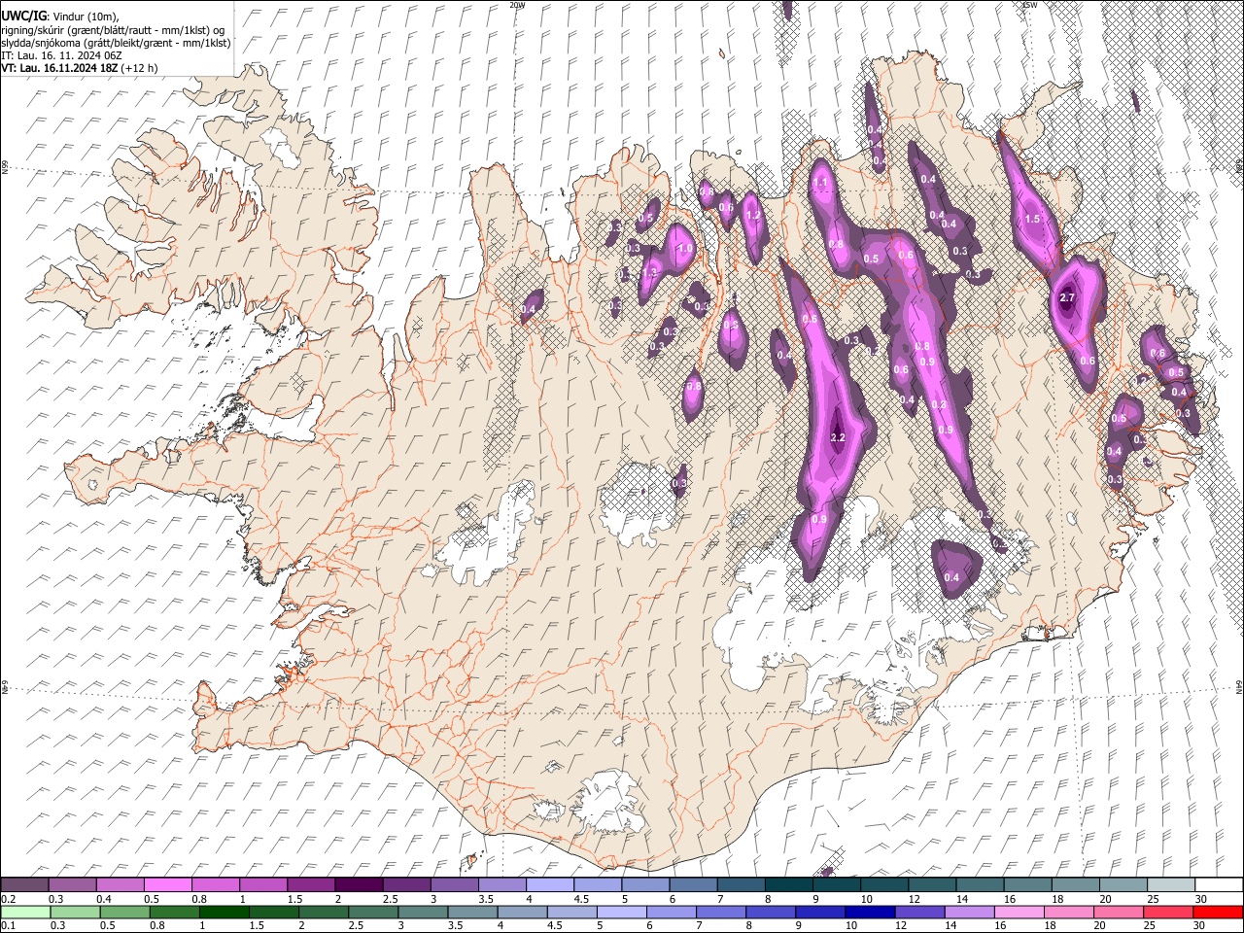Click the light periwinkle 4–4.5 swatch in upper scale
This screenshot has width=1244, height=933.
coord(549,885)
